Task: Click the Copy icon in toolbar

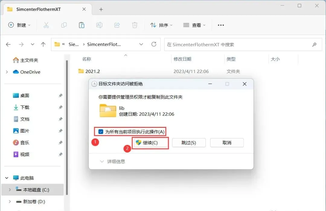Action: pyautogui.click(x=64, y=25)
